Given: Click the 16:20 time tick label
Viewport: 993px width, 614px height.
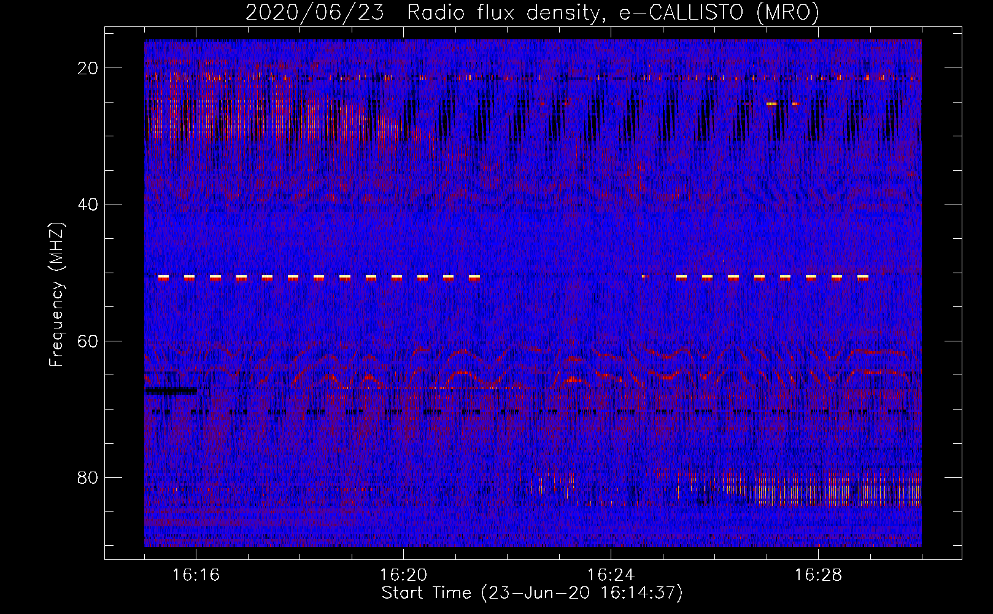Looking at the screenshot, I should tap(403, 575).
